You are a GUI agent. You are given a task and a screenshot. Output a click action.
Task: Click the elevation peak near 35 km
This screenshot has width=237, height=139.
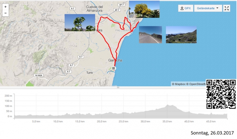pyautogui.click(x=168, y=105)
